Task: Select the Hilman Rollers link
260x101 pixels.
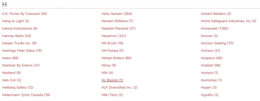Action: click(x=116, y=58)
